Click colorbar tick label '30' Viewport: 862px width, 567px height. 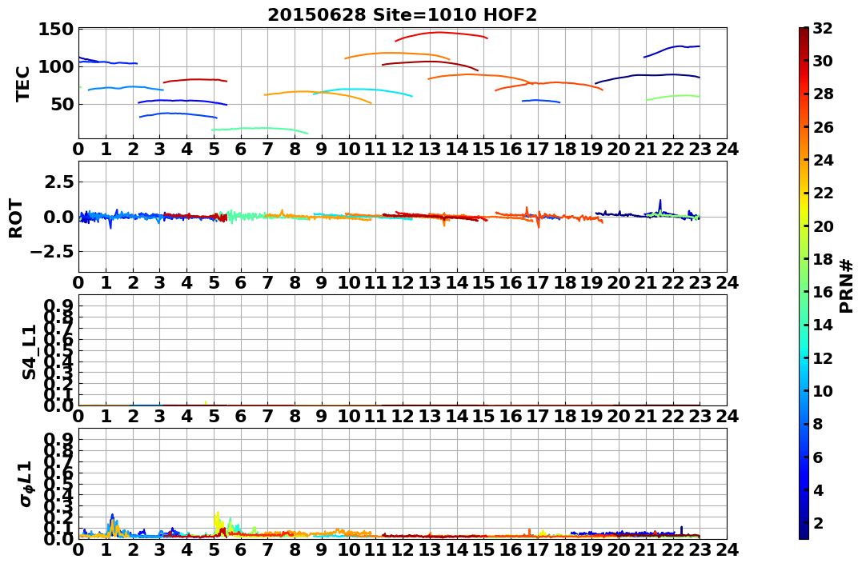pyautogui.click(x=823, y=61)
